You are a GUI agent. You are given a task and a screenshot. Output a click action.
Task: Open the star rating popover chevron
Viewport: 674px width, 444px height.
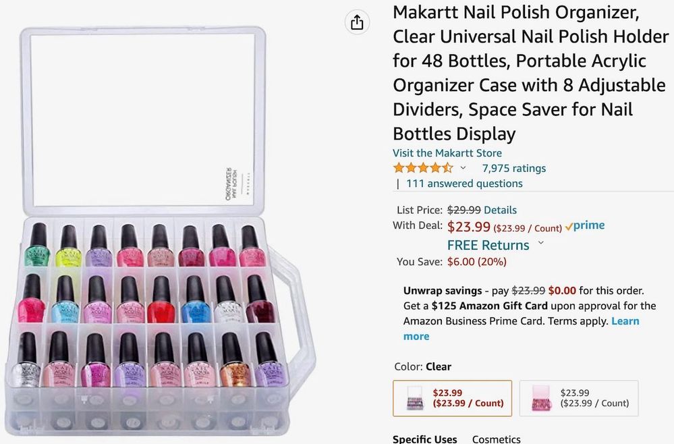(x=463, y=168)
